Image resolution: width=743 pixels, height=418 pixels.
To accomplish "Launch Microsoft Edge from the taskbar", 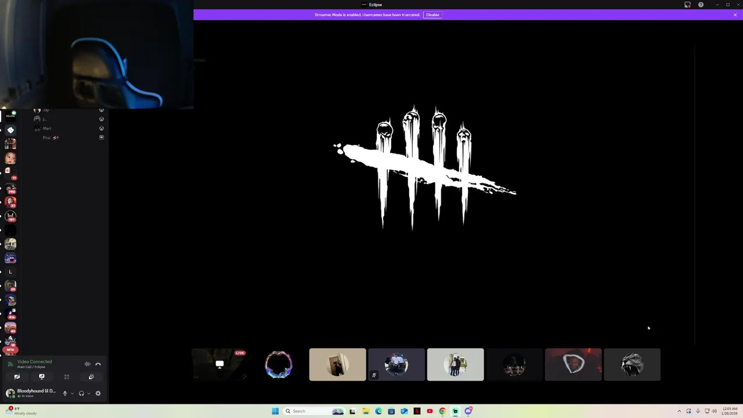I will (x=378, y=411).
